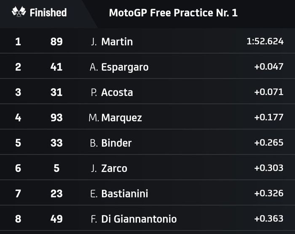Click the +0.047 gap time
Image resolution: width=295 pixels, height=234 pixels.
(269, 67)
